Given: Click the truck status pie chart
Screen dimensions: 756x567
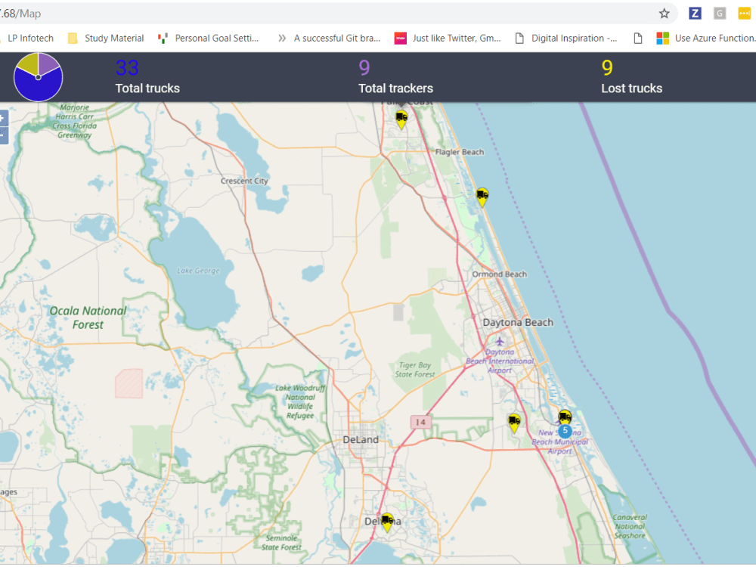Looking at the screenshot, I should coord(38,77).
